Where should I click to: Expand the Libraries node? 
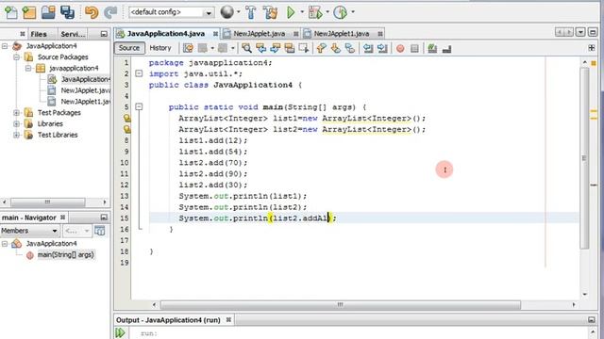coord(17,123)
